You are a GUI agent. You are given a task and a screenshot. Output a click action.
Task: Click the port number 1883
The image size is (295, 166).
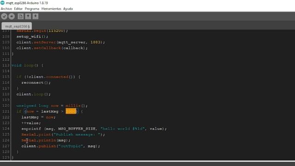(x=95, y=42)
